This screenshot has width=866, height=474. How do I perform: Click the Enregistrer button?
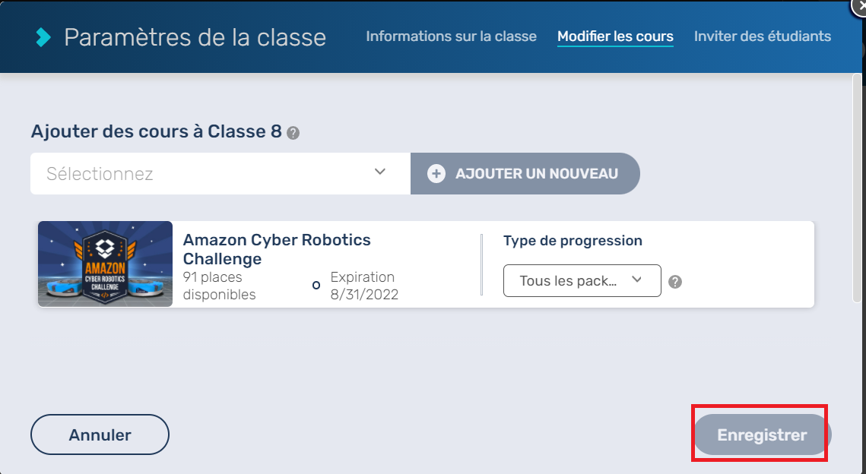[762, 435]
